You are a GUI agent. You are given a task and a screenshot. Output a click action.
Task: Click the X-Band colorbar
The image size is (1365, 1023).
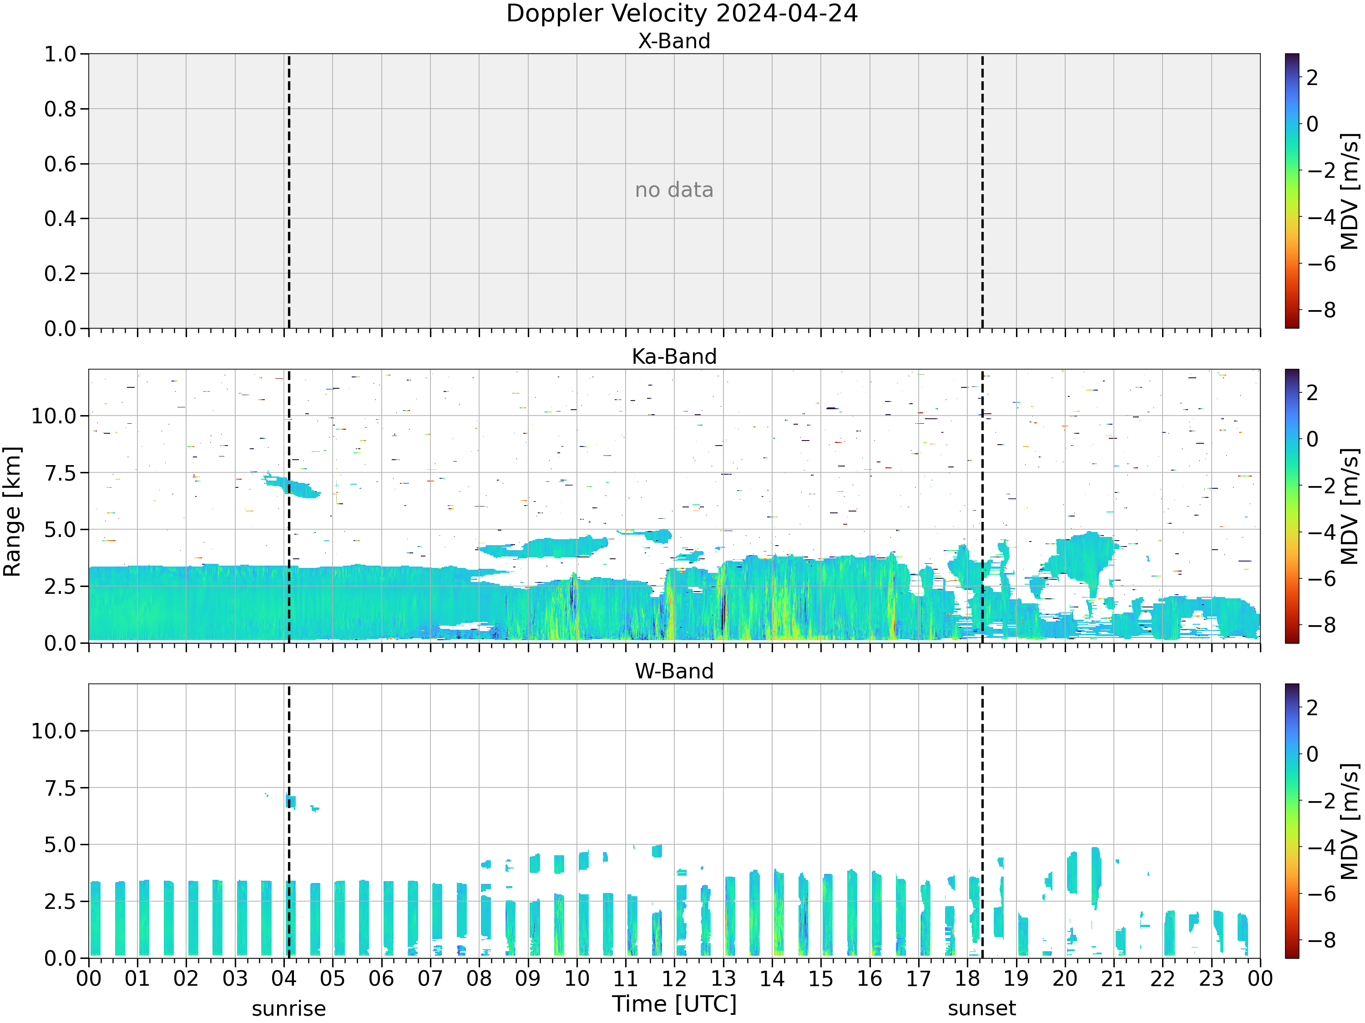click(x=1292, y=191)
